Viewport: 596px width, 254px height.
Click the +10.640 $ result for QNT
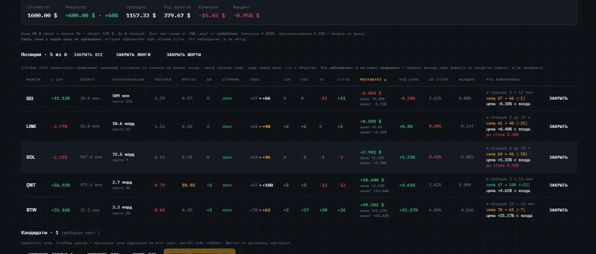click(372, 180)
